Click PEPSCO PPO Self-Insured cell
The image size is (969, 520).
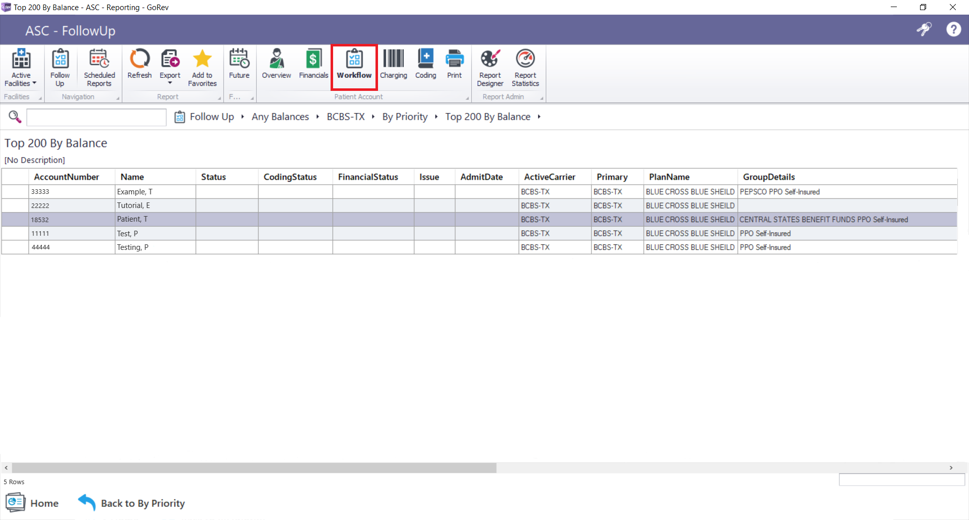pos(847,192)
